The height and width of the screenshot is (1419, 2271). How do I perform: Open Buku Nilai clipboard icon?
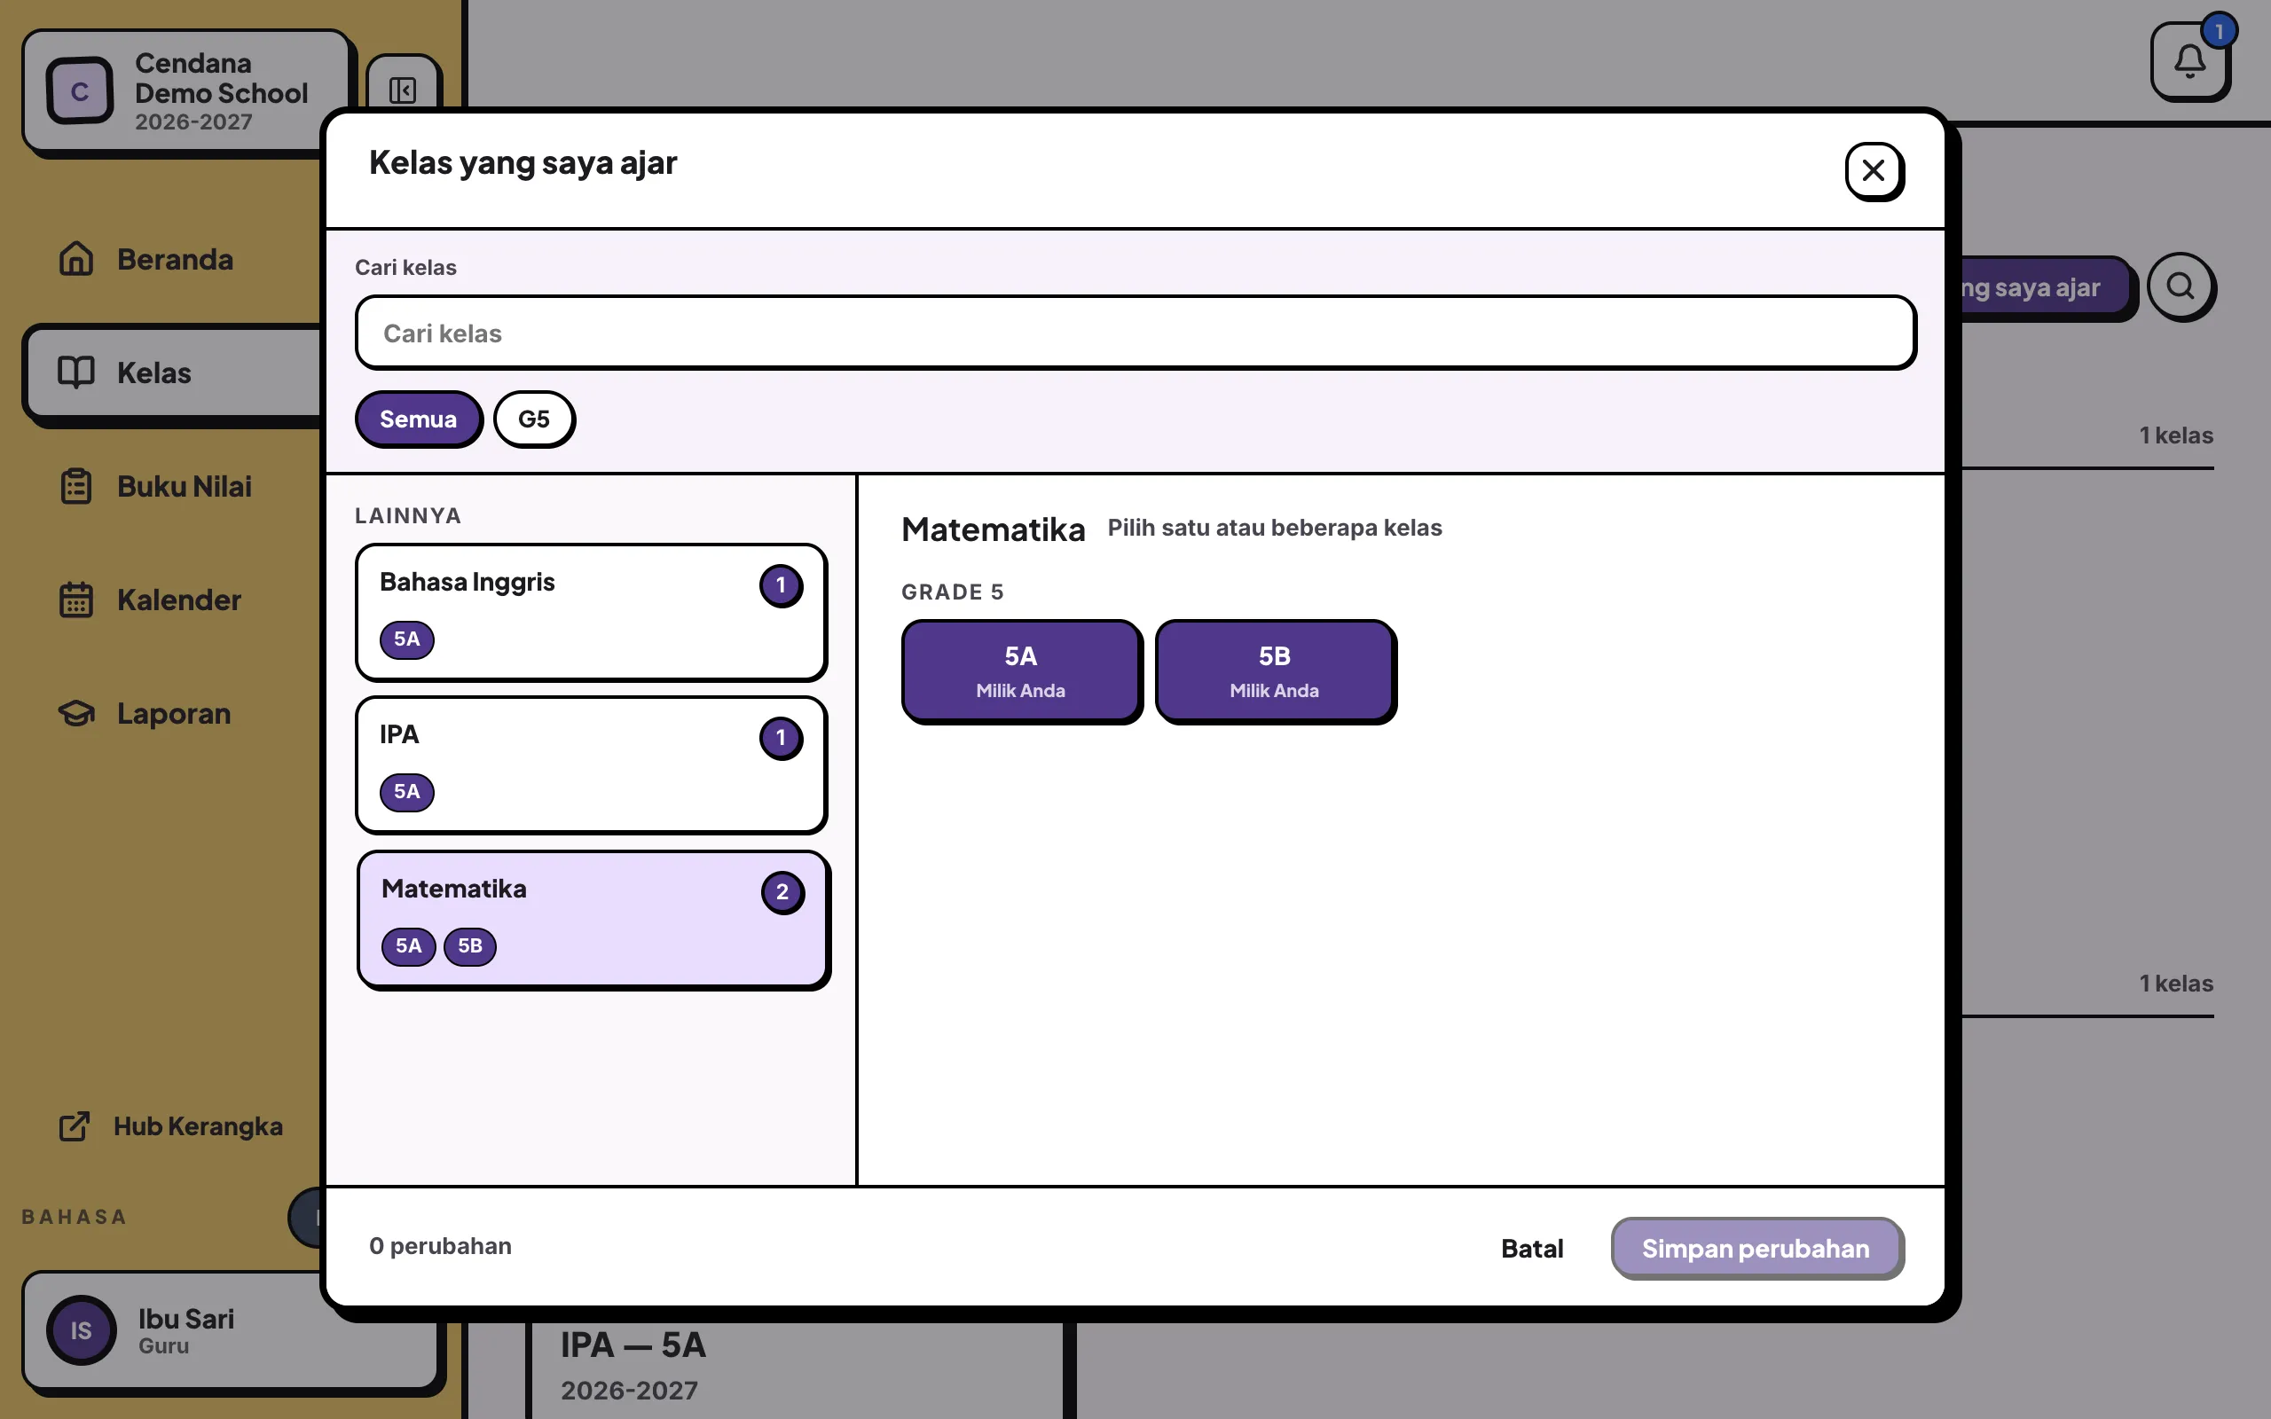(x=76, y=486)
